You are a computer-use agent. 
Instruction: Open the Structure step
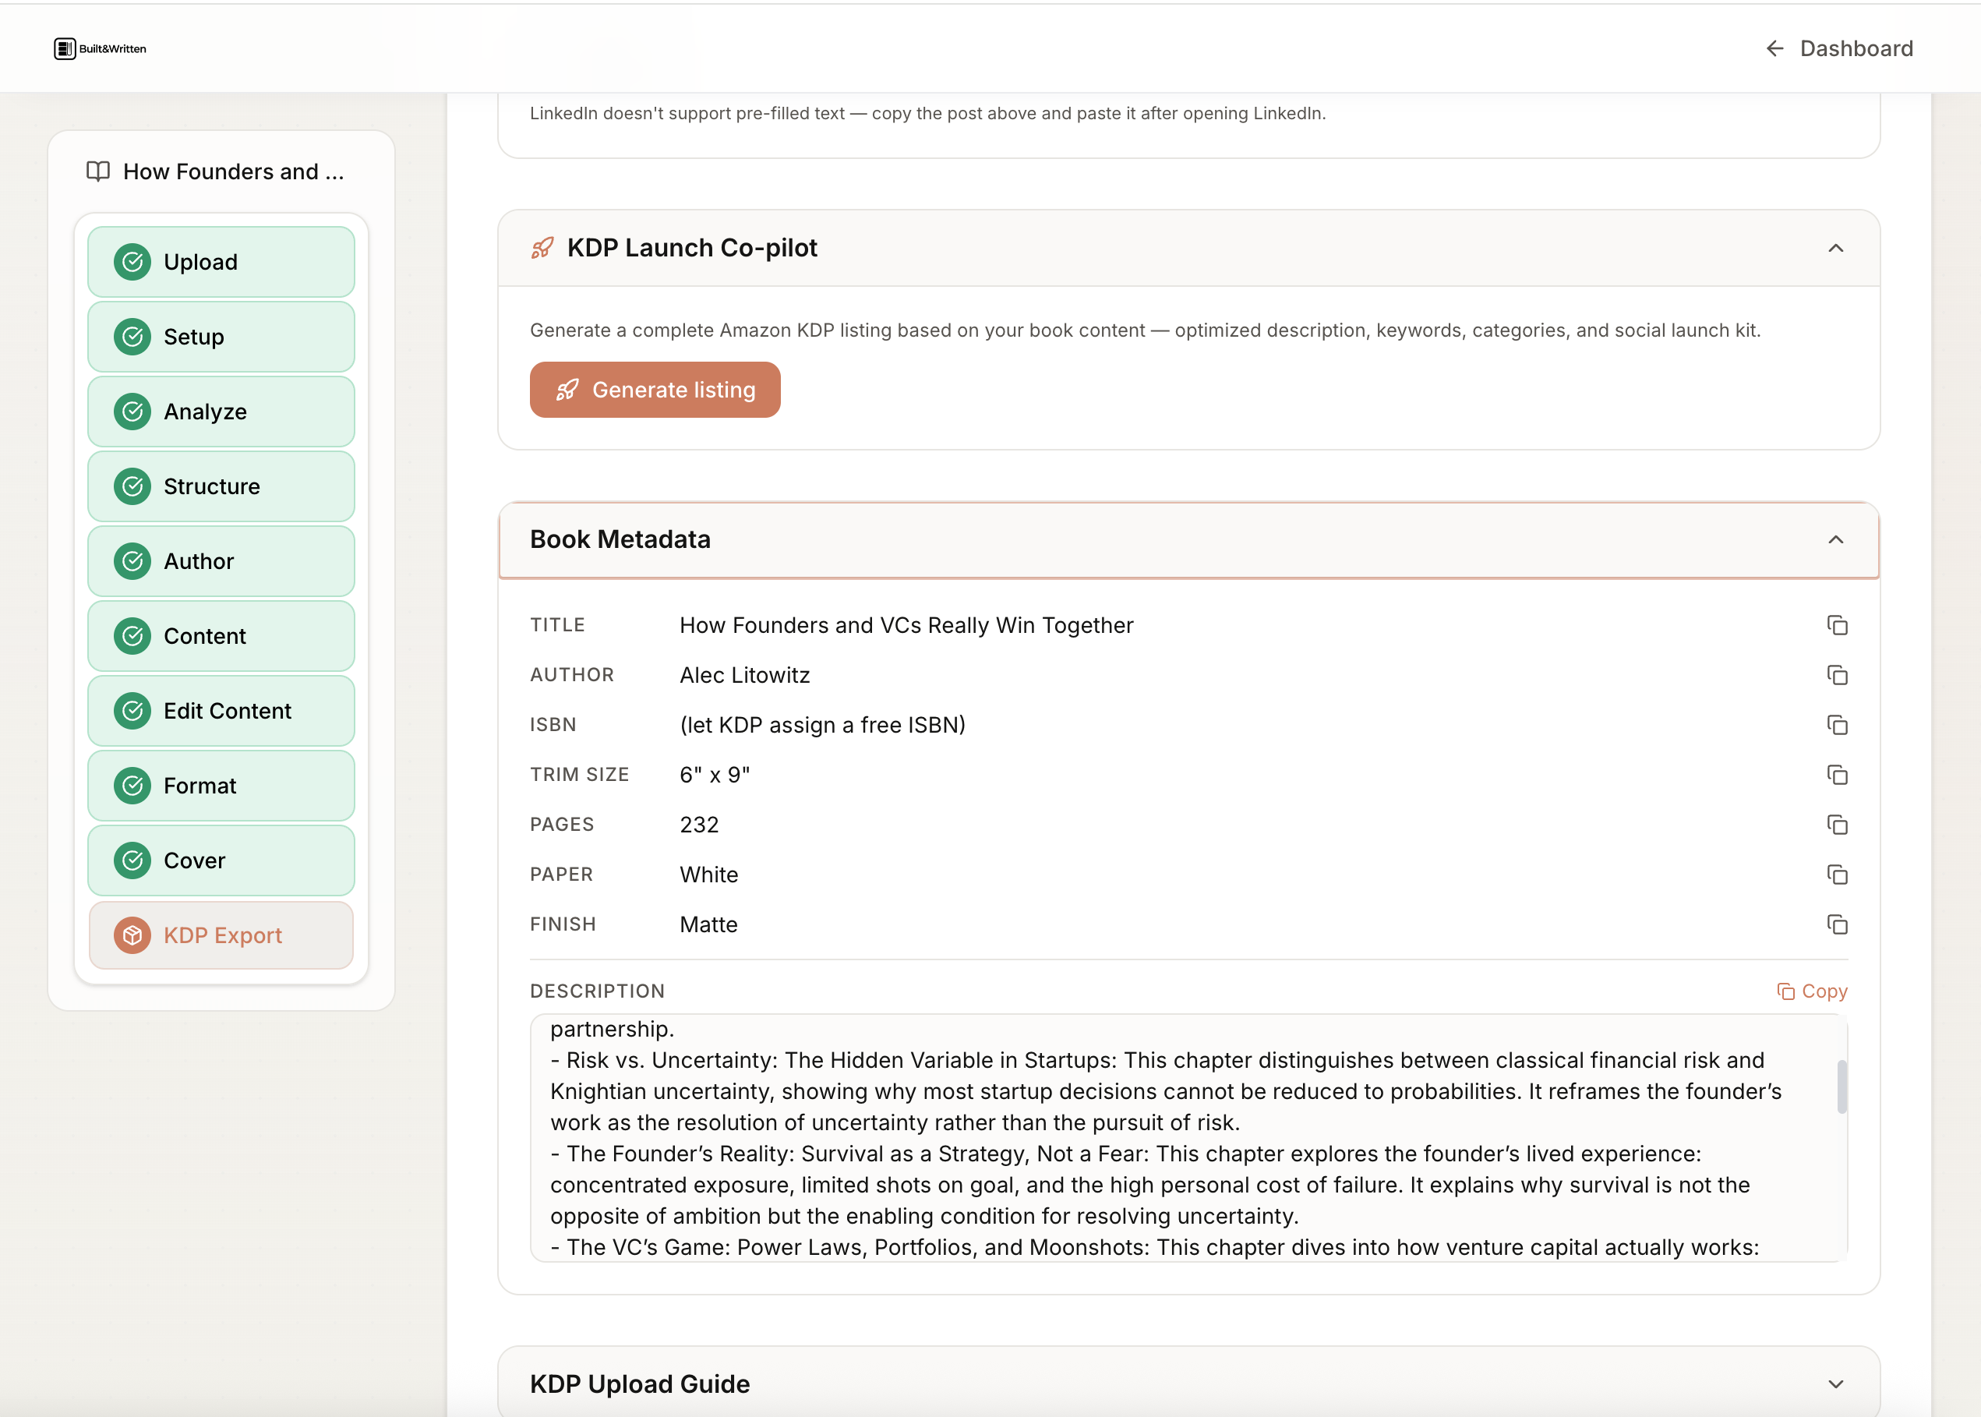tap(221, 487)
